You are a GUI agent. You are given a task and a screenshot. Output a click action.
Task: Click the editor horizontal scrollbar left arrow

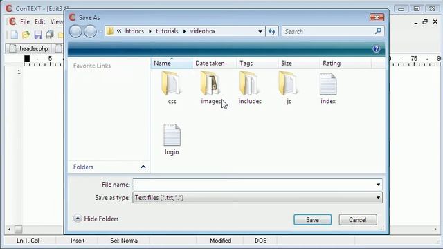coord(9,230)
